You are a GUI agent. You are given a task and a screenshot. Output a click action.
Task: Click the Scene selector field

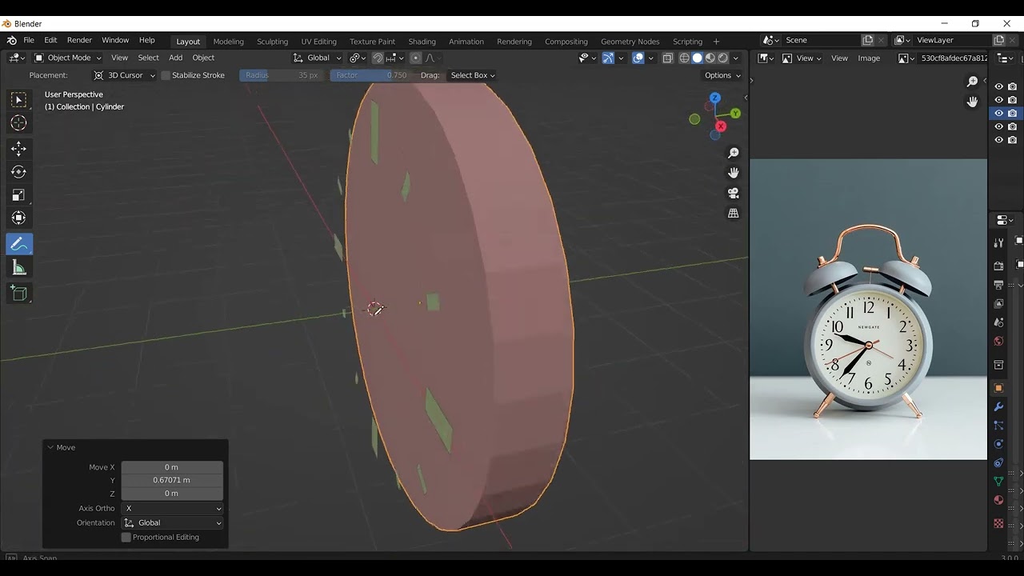click(x=822, y=40)
